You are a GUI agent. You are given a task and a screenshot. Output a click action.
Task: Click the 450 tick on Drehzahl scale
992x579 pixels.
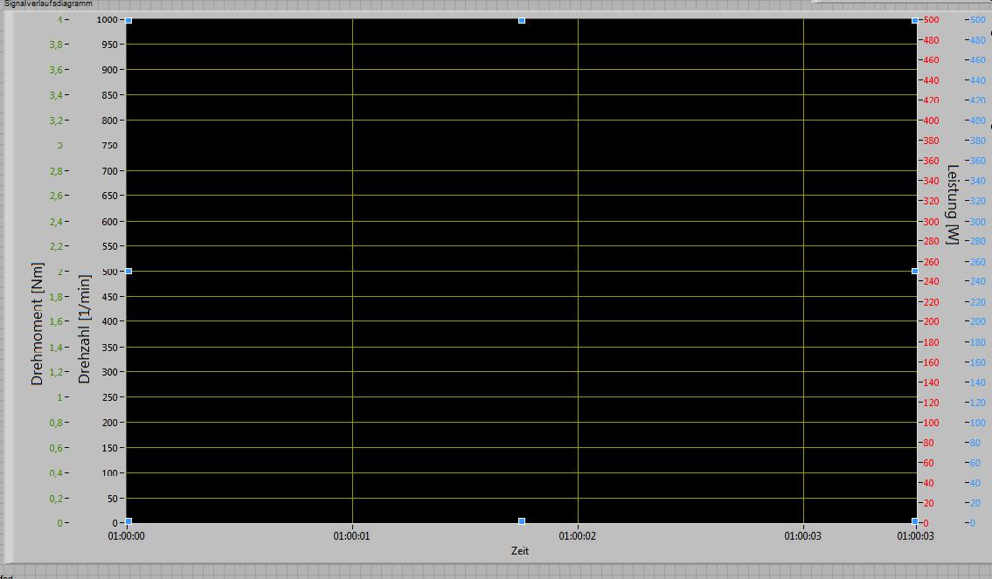109,296
